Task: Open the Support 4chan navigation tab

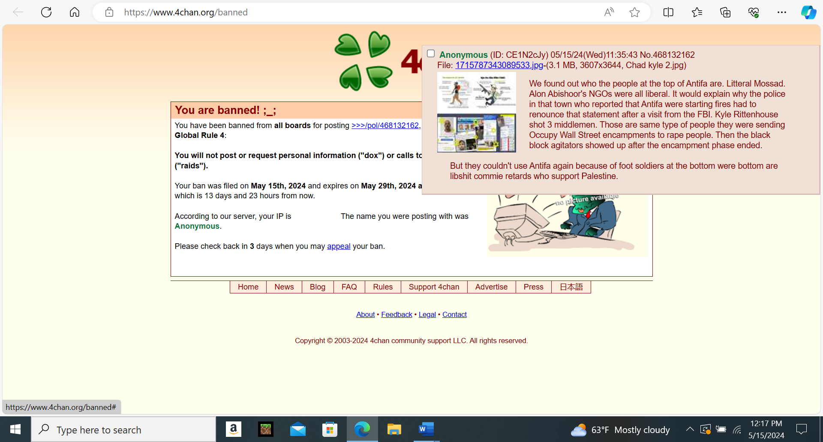Action: click(434, 287)
